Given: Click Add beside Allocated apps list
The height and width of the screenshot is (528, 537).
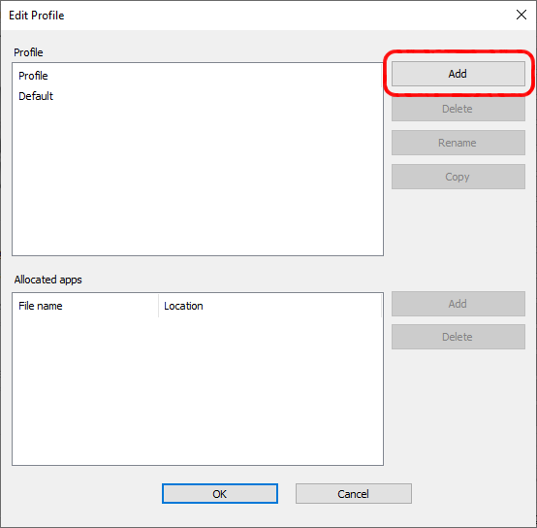Looking at the screenshot, I should click(458, 304).
